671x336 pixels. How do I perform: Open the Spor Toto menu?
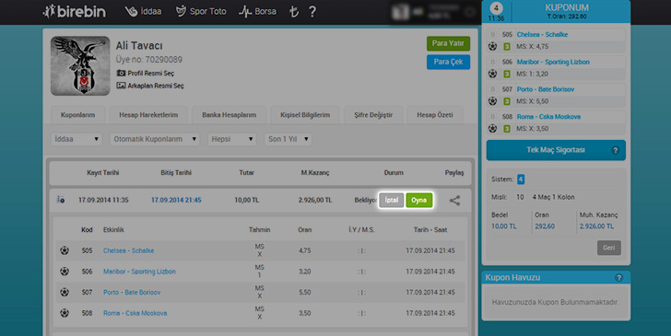point(201,12)
